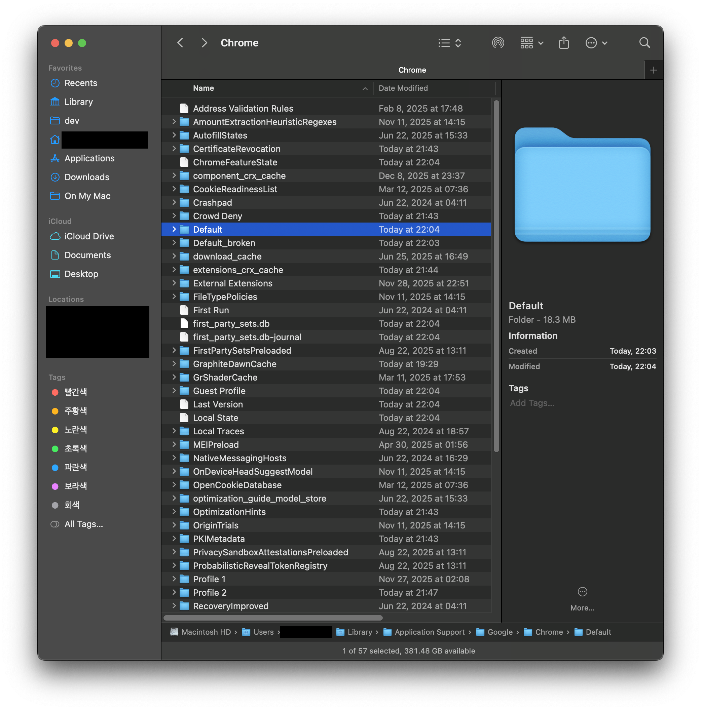Click Application Support in path bar
The width and height of the screenshot is (701, 710).
[x=429, y=632]
